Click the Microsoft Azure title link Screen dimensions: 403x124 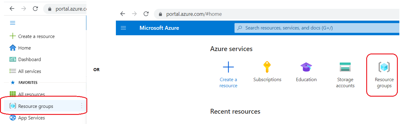[x=159, y=28]
